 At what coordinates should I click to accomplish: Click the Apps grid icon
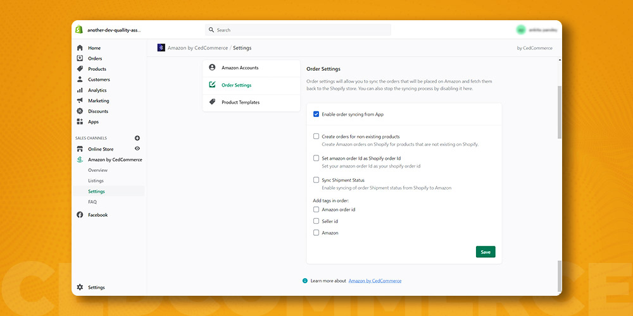(80, 122)
